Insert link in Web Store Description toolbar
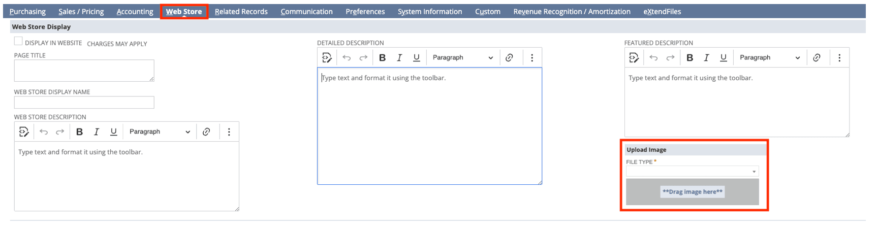This screenshot has height=229, width=878. pyautogui.click(x=206, y=132)
